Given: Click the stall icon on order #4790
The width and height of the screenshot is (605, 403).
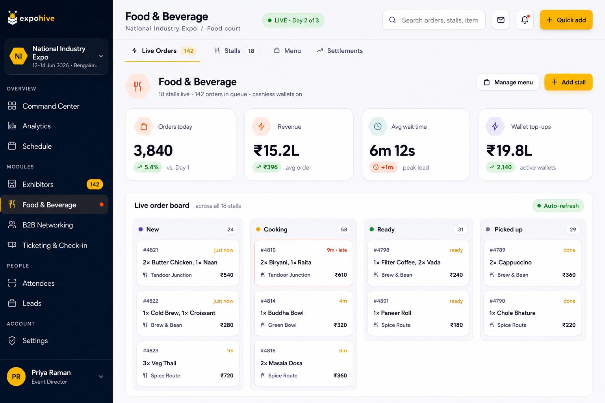Looking at the screenshot, I should pos(492,325).
